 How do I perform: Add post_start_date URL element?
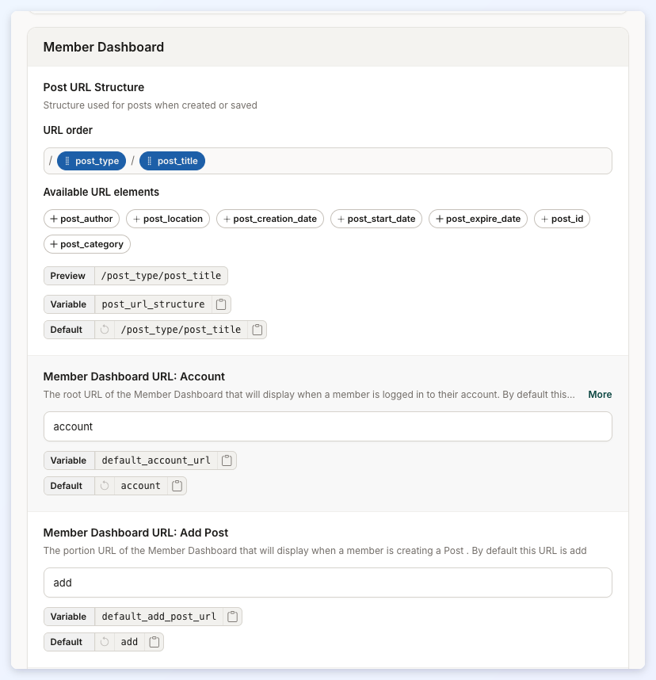click(x=376, y=219)
